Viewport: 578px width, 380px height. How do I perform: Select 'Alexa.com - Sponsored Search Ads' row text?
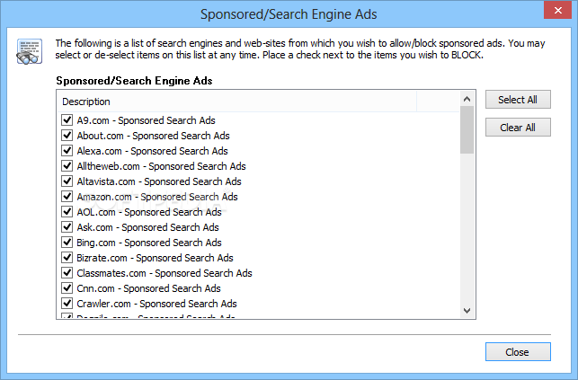pos(152,151)
